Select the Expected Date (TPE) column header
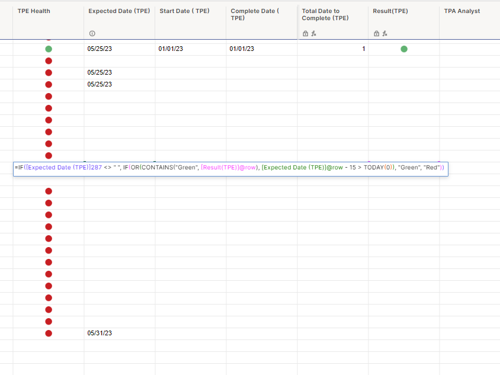This screenshot has height=375, width=500. click(x=118, y=11)
